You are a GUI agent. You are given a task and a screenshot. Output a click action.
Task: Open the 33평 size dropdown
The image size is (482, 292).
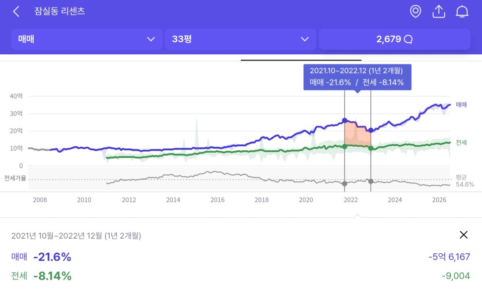(240, 39)
